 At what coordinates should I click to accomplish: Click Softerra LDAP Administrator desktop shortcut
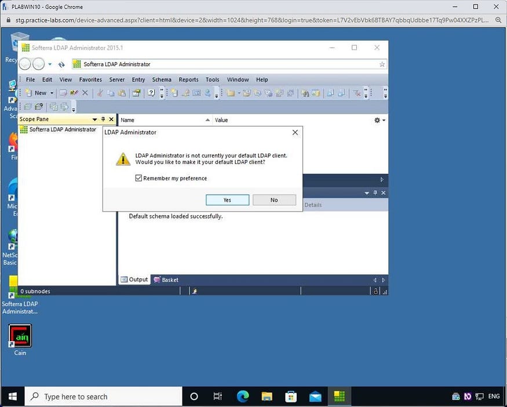[19, 295]
